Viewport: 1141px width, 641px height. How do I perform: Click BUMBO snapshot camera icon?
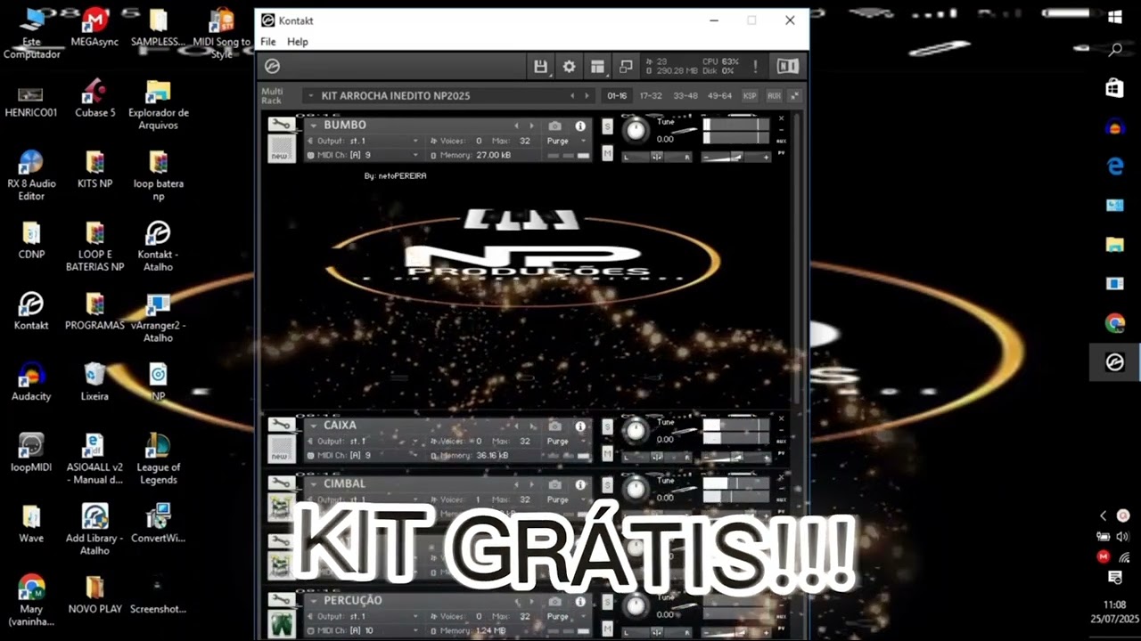coord(555,126)
